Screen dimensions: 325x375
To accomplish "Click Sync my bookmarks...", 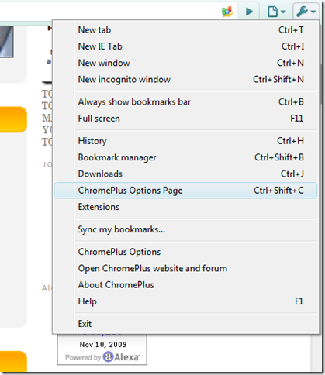I will click(x=185, y=229).
